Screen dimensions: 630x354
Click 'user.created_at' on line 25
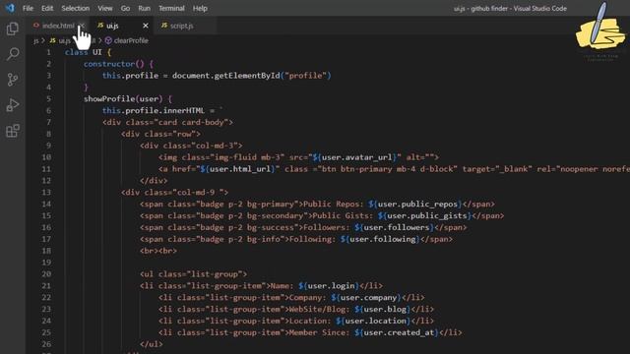tap(399, 332)
